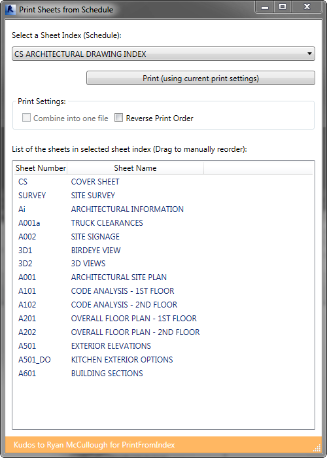
Task: Close the Print Sheets from Schedule dialog
Action: click(x=307, y=7)
